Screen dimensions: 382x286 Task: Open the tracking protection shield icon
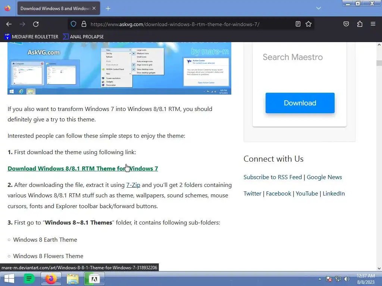73,24
